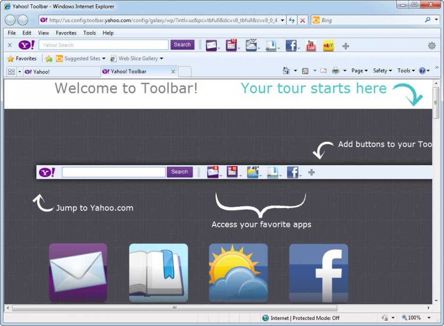The image size is (444, 326).
Task: Open the View menu
Action: [43, 33]
